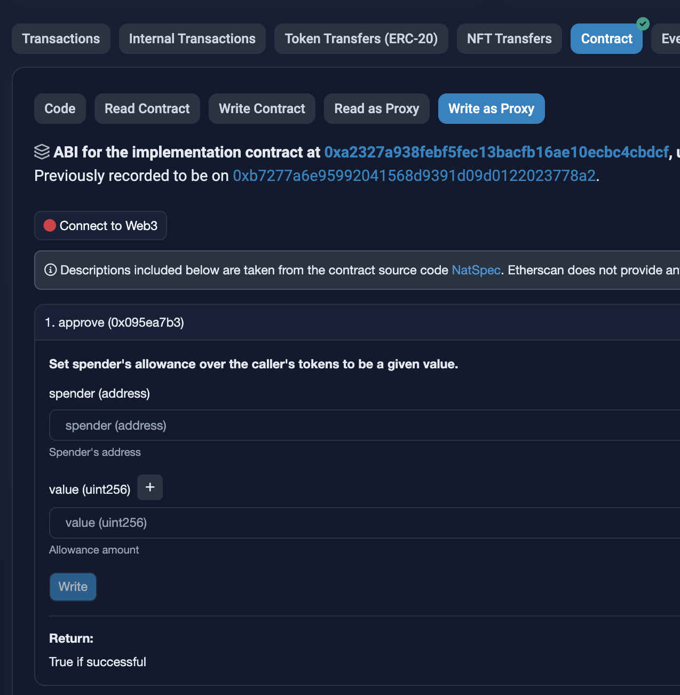This screenshot has height=695, width=680.
Task: Open the Token Transfers (ERC-20) tab
Action: 361,38
